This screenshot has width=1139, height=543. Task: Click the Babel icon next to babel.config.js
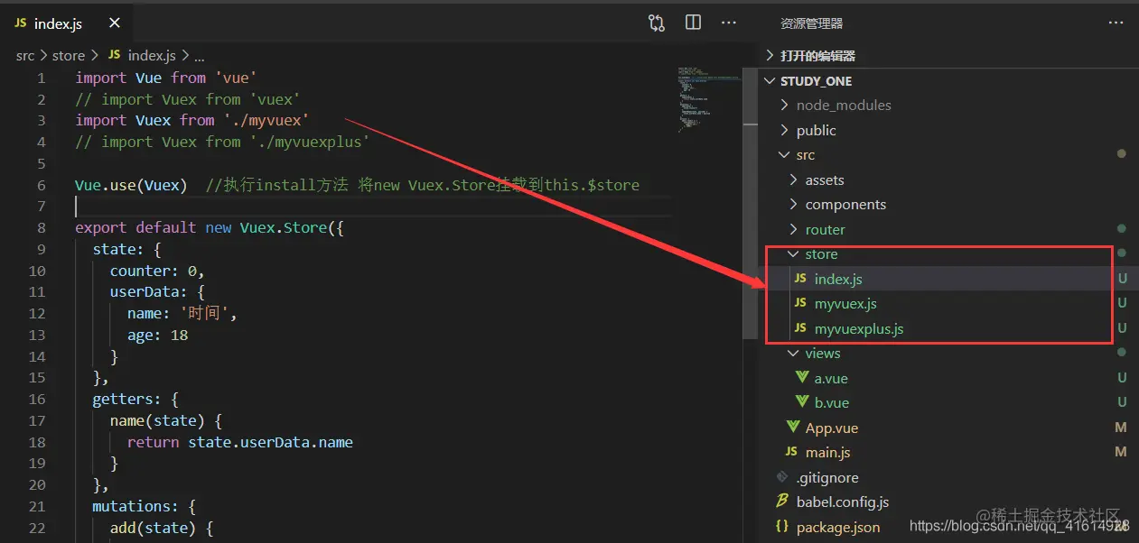[x=782, y=502]
